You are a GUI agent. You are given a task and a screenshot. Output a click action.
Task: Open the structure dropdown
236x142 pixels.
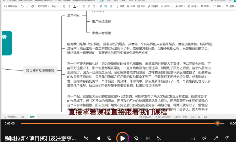click(x=206, y=6)
